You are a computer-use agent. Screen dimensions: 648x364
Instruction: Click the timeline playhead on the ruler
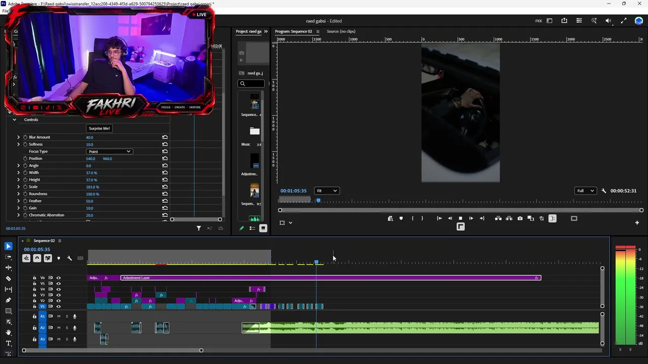pos(316,262)
